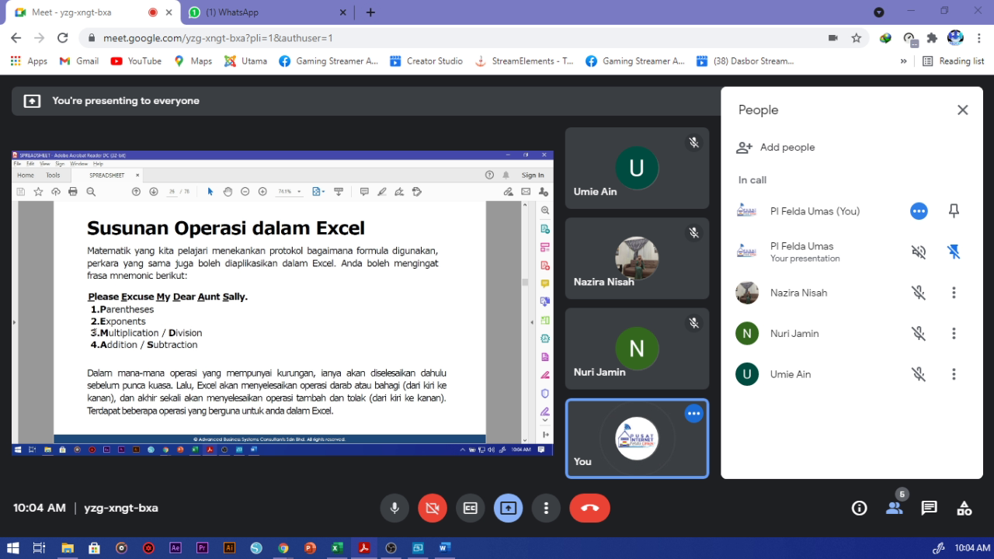Open the Gmail bookmark
Viewport: 994px width, 559px height.
pyautogui.click(x=79, y=61)
